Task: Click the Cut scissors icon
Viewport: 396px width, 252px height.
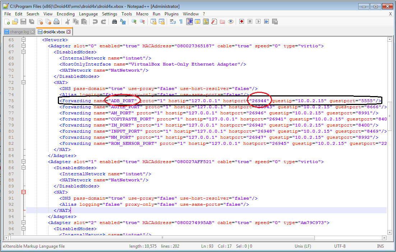Action: (x=67, y=22)
